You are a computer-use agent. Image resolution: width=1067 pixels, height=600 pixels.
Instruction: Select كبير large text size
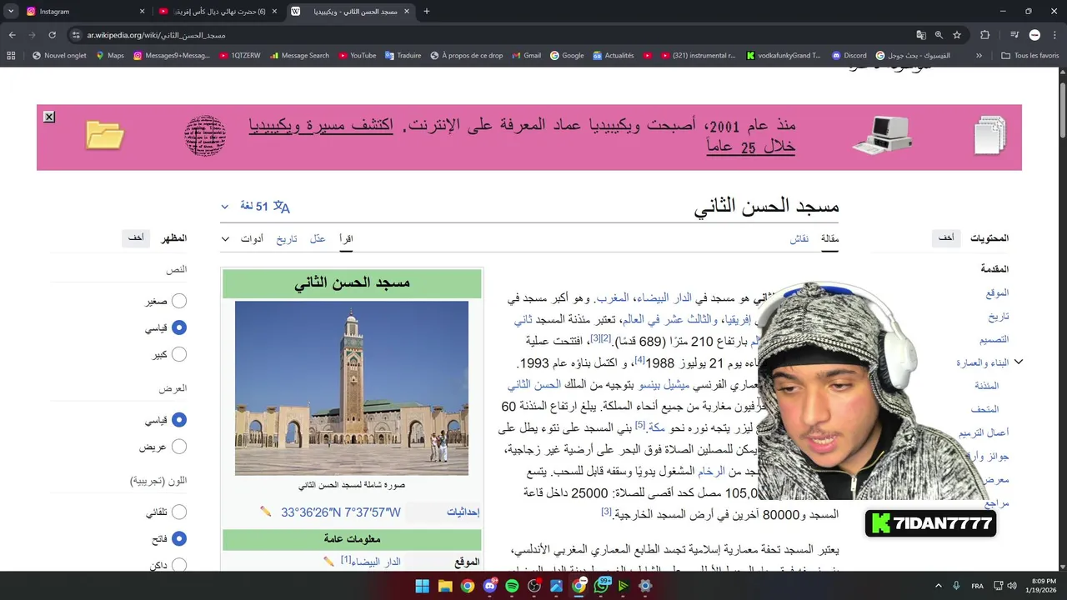coord(178,354)
